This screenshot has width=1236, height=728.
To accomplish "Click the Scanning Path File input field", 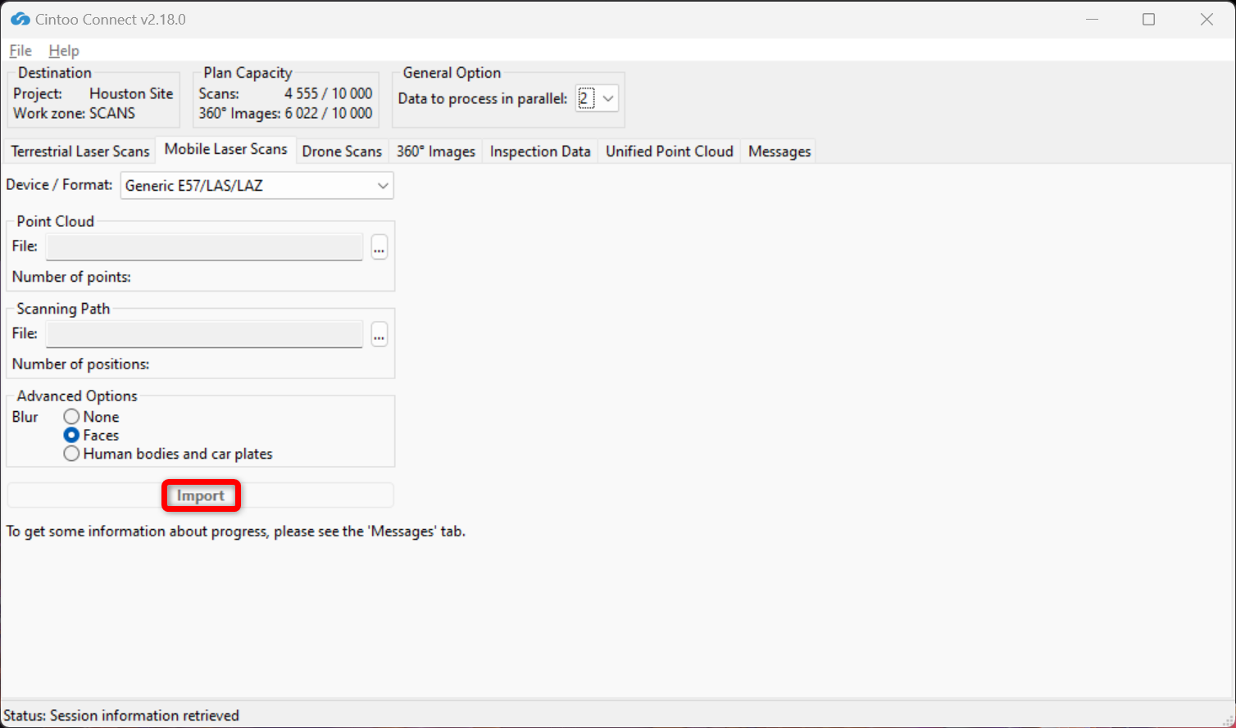I will pyautogui.click(x=204, y=334).
